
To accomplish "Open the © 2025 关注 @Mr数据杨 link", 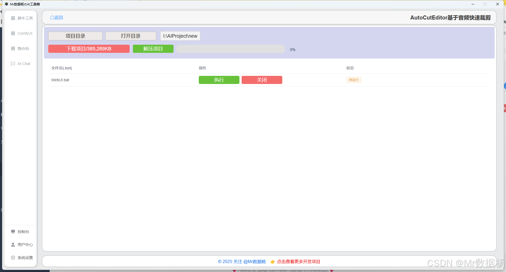I will (x=242, y=262).
